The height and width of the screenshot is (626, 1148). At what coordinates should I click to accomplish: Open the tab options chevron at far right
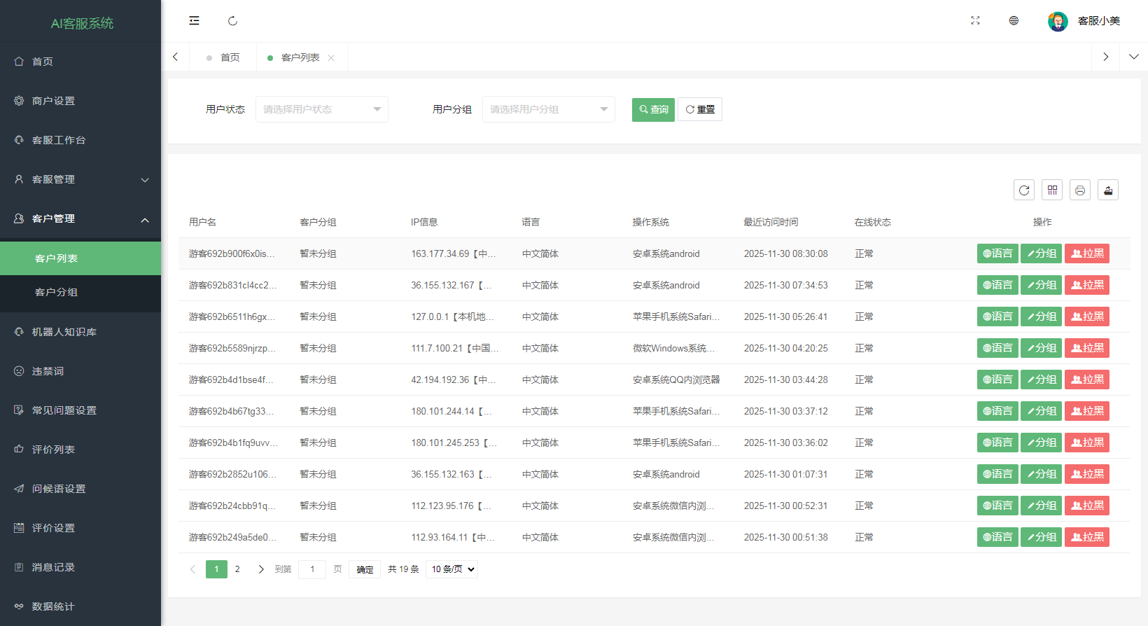(x=1133, y=57)
